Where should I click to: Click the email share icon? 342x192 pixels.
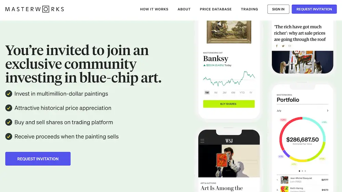tap(290, 46)
